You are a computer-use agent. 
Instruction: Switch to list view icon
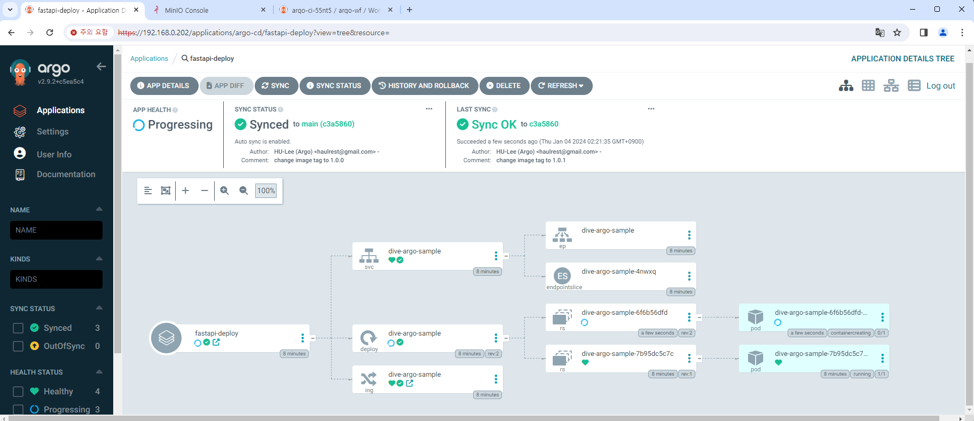click(x=914, y=86)
